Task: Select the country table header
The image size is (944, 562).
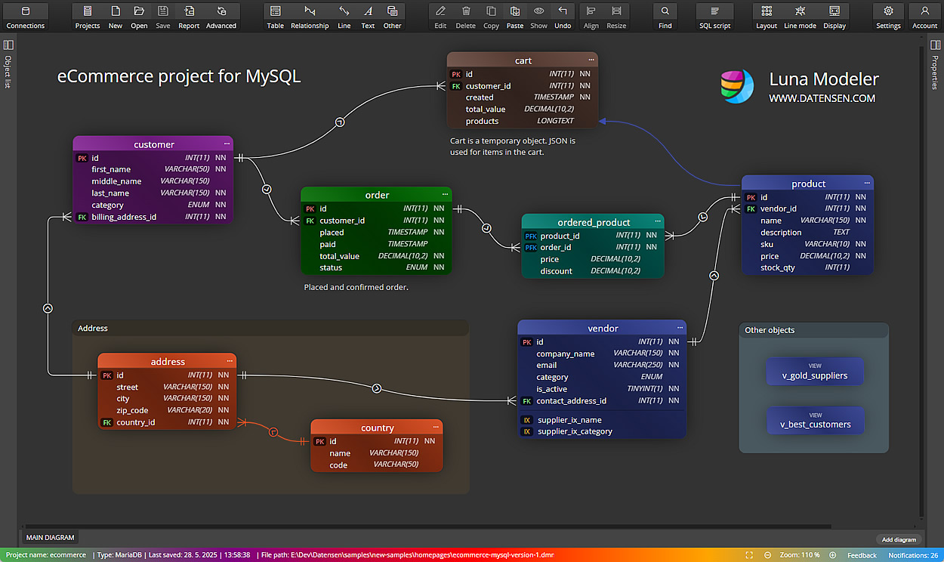Action: pos(377,428)
